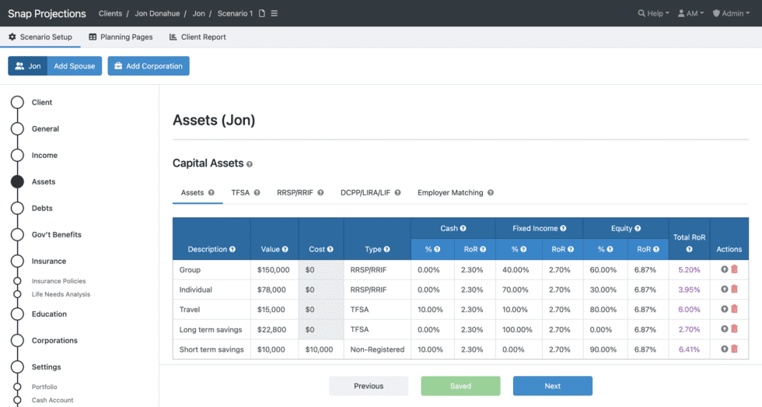Click help icon beside Equity header

click(638, 229)
